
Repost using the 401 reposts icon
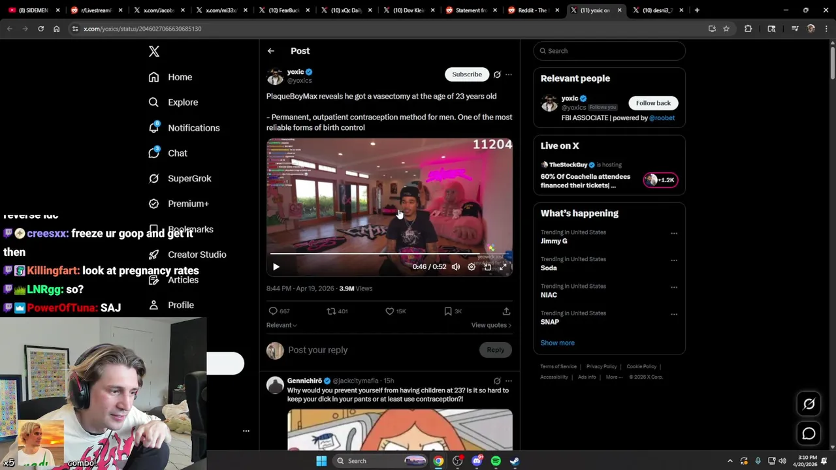337,311
